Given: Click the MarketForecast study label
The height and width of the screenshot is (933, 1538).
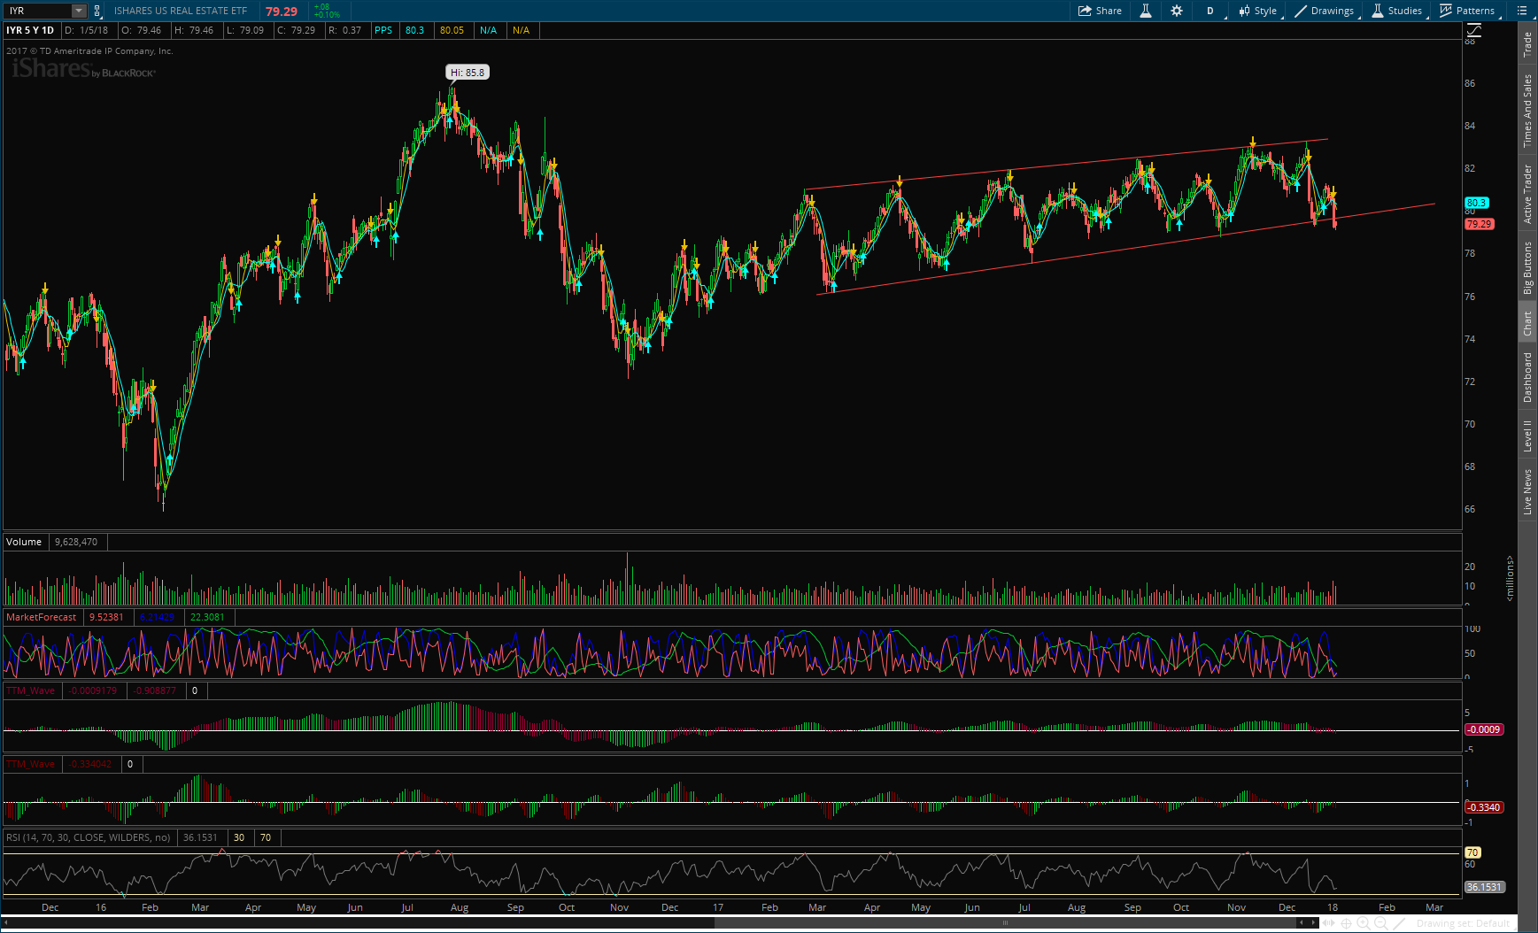Looking at the screenshot, I should click(x=42, y=617).
